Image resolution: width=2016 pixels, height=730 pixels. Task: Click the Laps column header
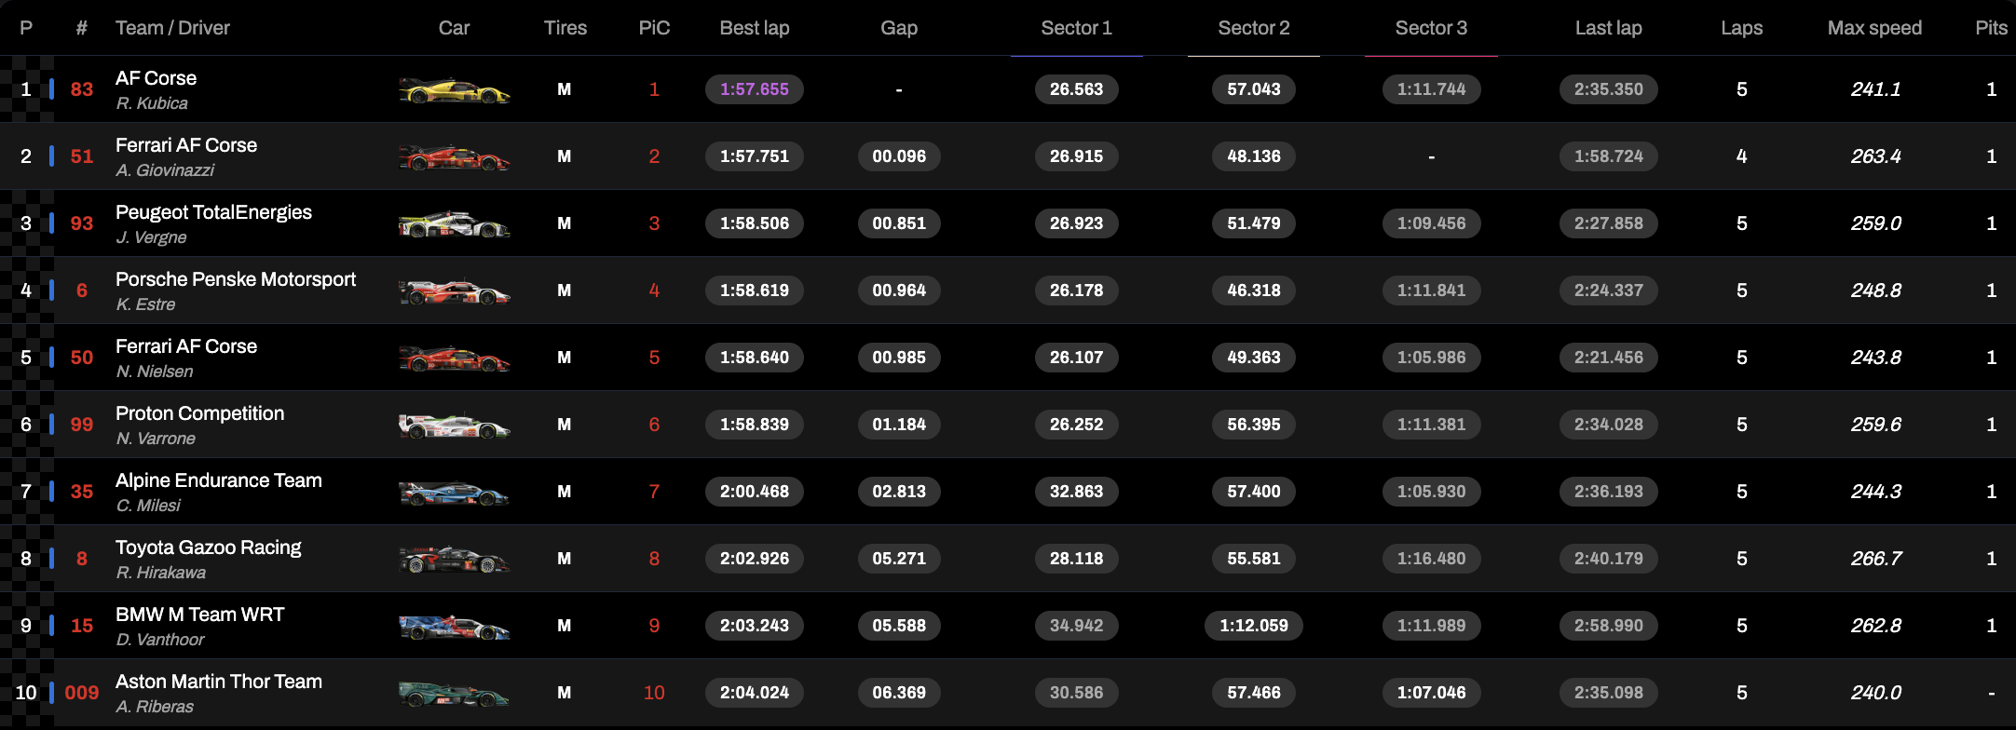(x=1742, y=28)
